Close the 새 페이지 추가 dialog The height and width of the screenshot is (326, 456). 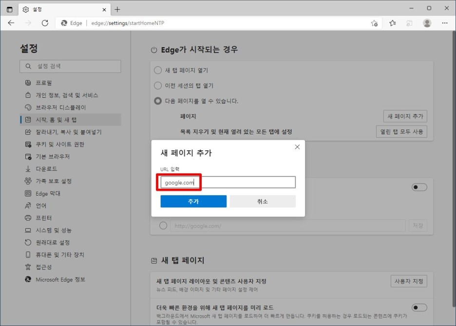[297, 147]
